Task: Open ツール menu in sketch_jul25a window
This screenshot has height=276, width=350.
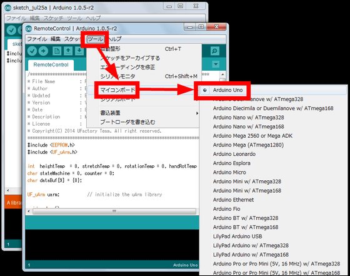Action: point(74,18)
